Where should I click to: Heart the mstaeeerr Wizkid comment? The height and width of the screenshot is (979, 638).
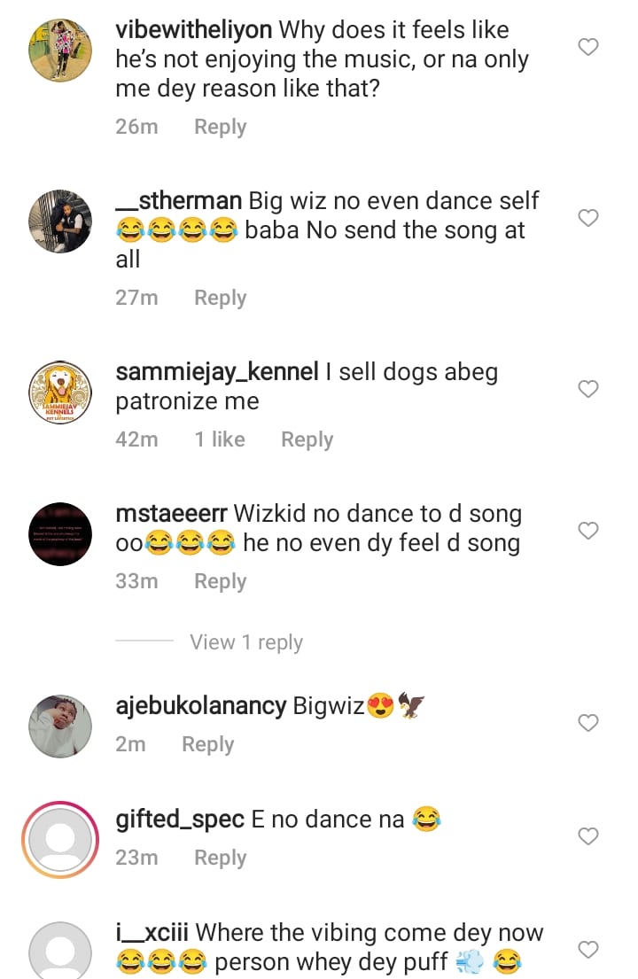(588, 531)
